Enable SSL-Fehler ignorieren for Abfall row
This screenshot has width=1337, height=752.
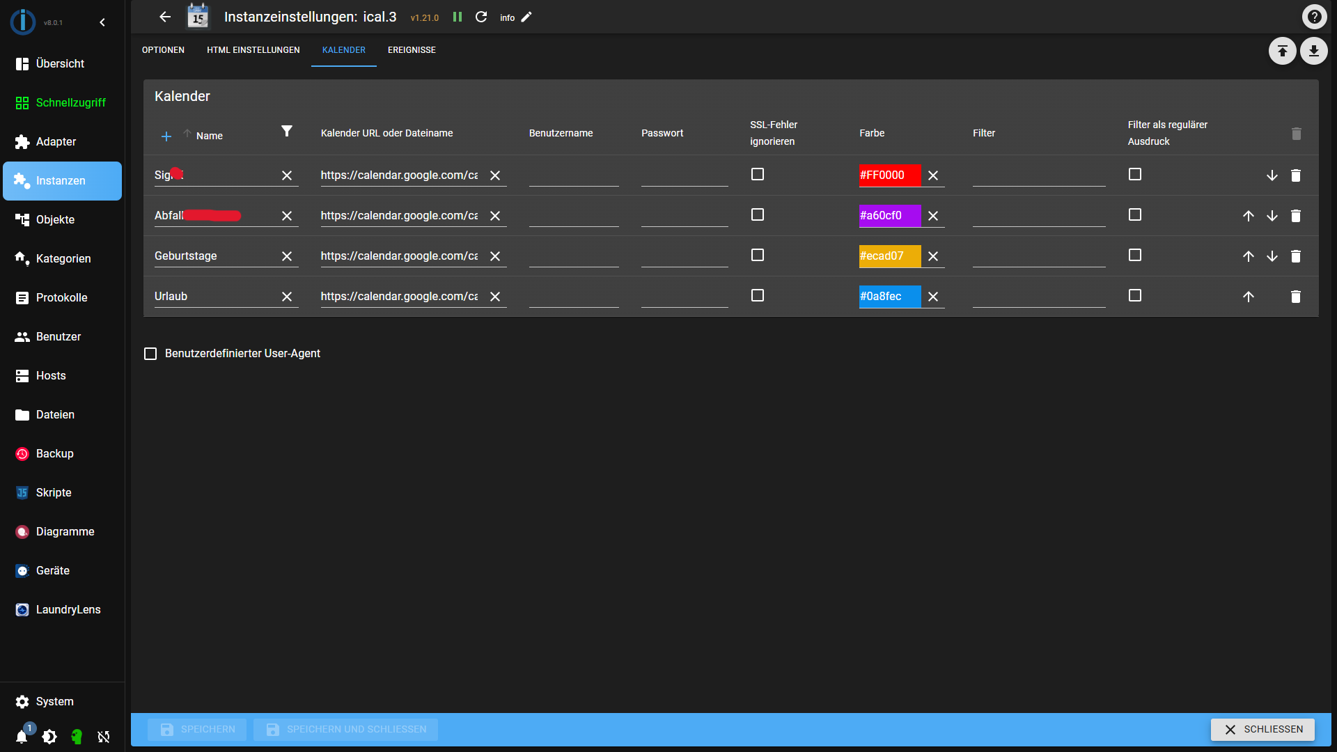[758, 214]
